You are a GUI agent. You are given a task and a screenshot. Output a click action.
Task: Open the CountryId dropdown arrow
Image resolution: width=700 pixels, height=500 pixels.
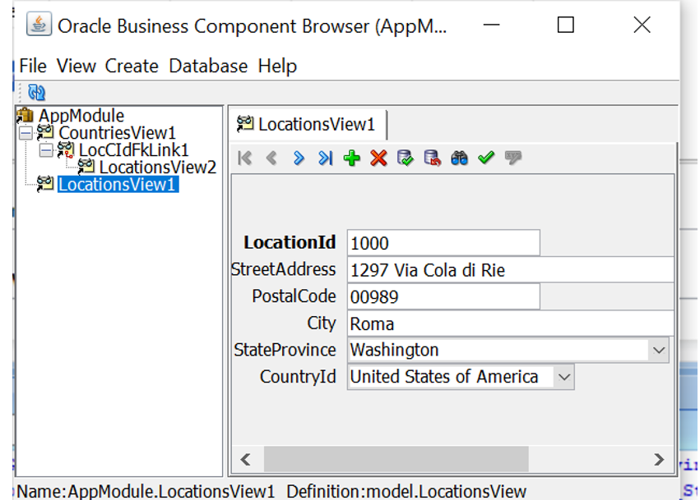[563, 377]
